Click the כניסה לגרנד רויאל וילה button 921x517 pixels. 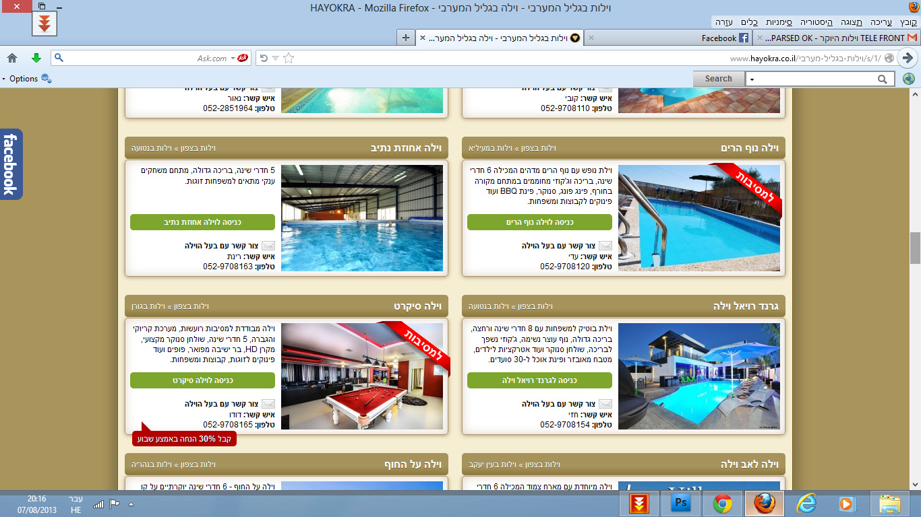pos(539,380)
